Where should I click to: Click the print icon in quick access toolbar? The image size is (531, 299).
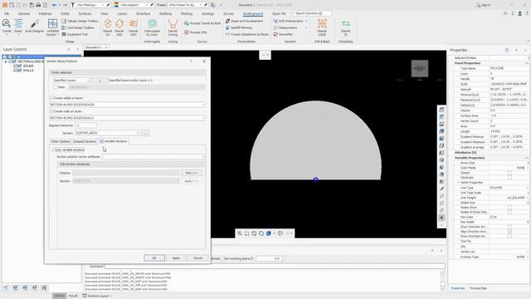point(38,5)
